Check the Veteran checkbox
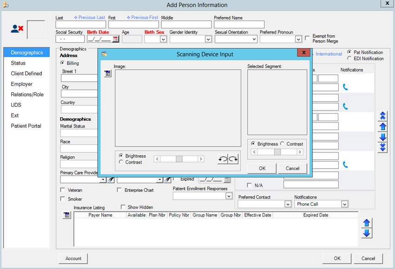Screen dimensions: 395x269 (62, 190)
